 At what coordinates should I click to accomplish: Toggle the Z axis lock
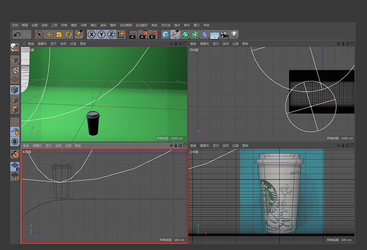[111, 34]
